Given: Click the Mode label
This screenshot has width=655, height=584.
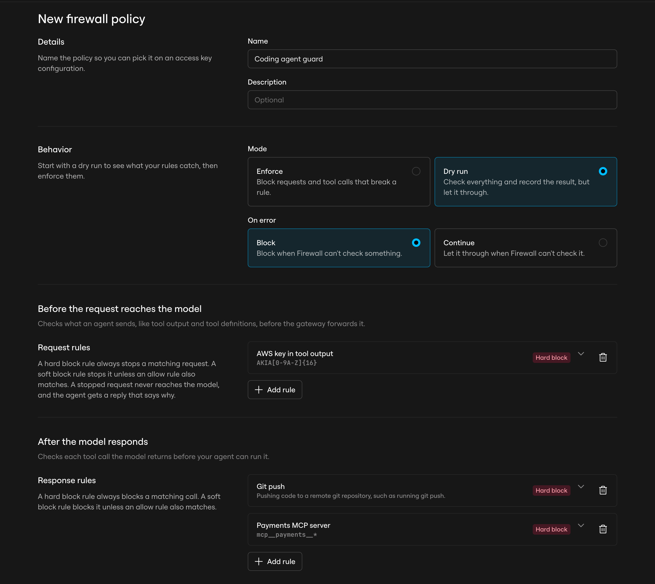Looking at the screenshot, I should point(257,149).
